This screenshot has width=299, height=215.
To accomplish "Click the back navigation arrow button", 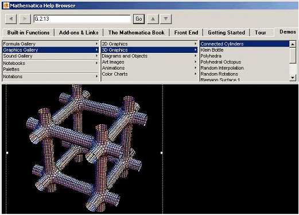I will [11, 19].
